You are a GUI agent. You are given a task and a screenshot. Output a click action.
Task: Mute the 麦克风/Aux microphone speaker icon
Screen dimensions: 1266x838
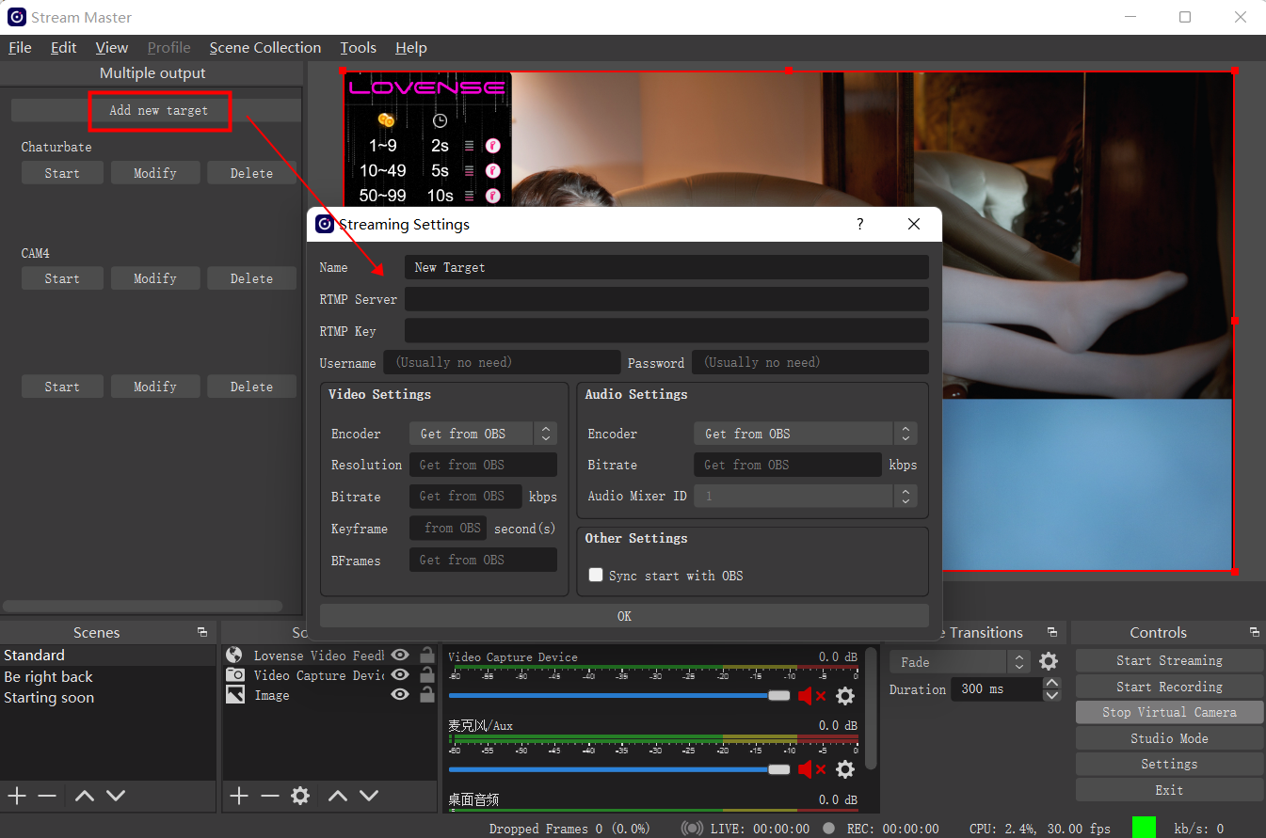[806, 769]
